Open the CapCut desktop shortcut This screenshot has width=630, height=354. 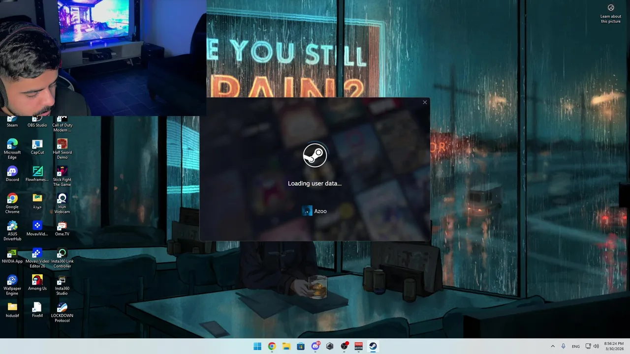coord(37,147)
